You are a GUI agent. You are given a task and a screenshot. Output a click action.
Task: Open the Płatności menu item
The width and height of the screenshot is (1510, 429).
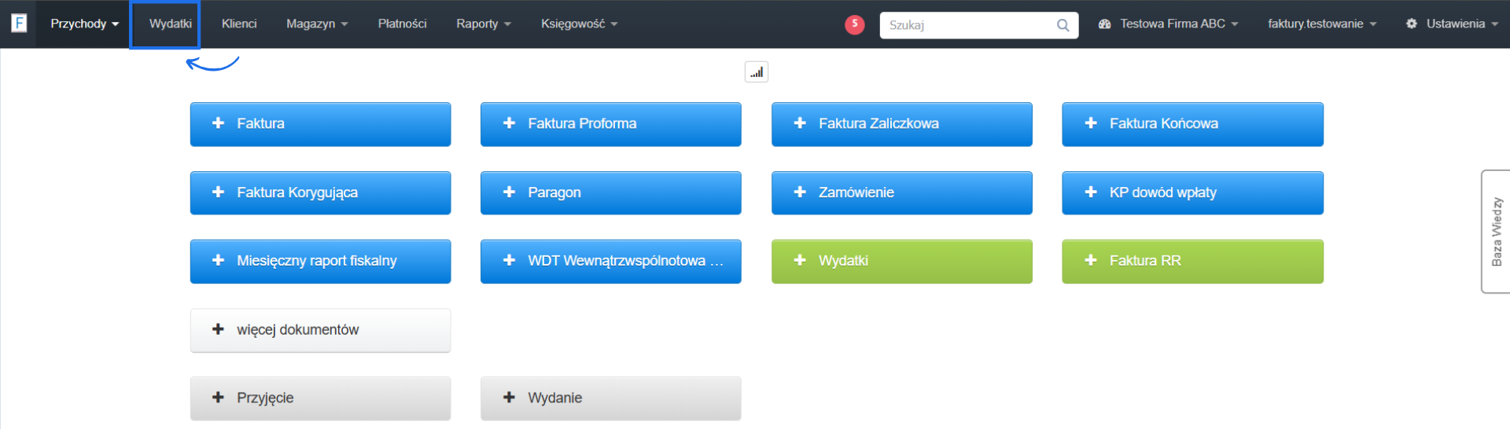pyautogui.click(x=402, y=24)
